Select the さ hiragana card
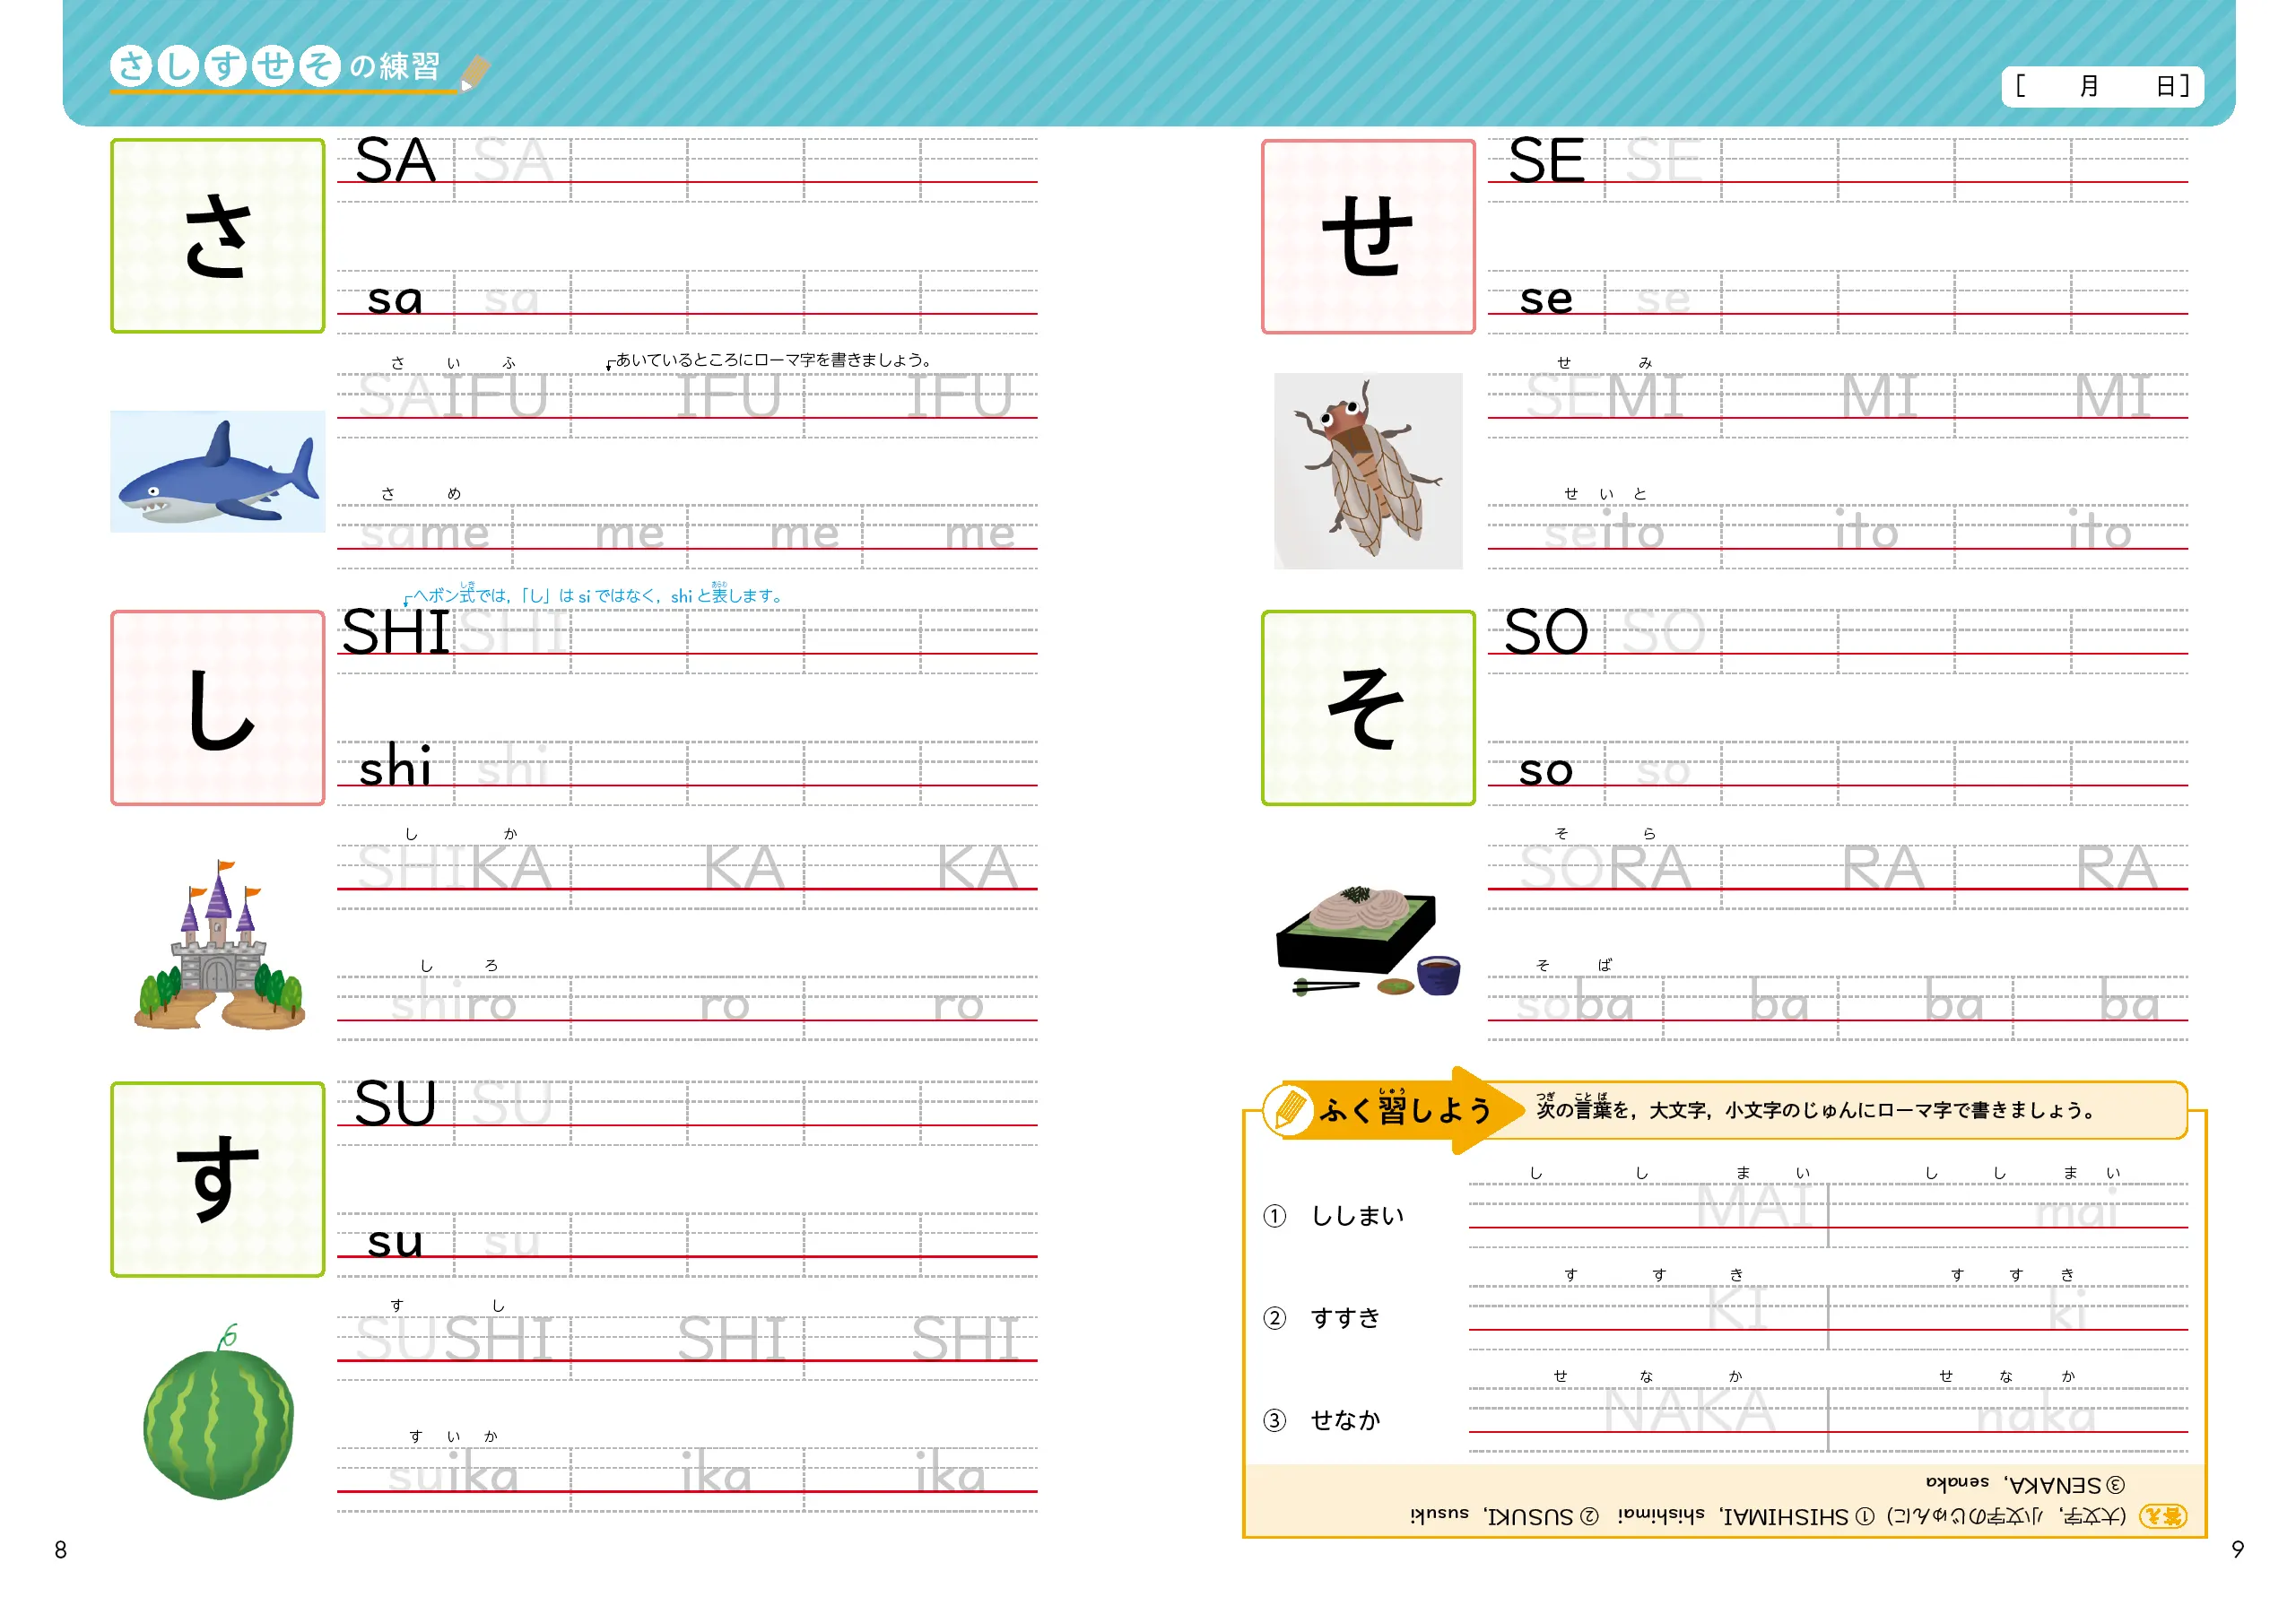2296x1623 pixels. pos(218,236)
